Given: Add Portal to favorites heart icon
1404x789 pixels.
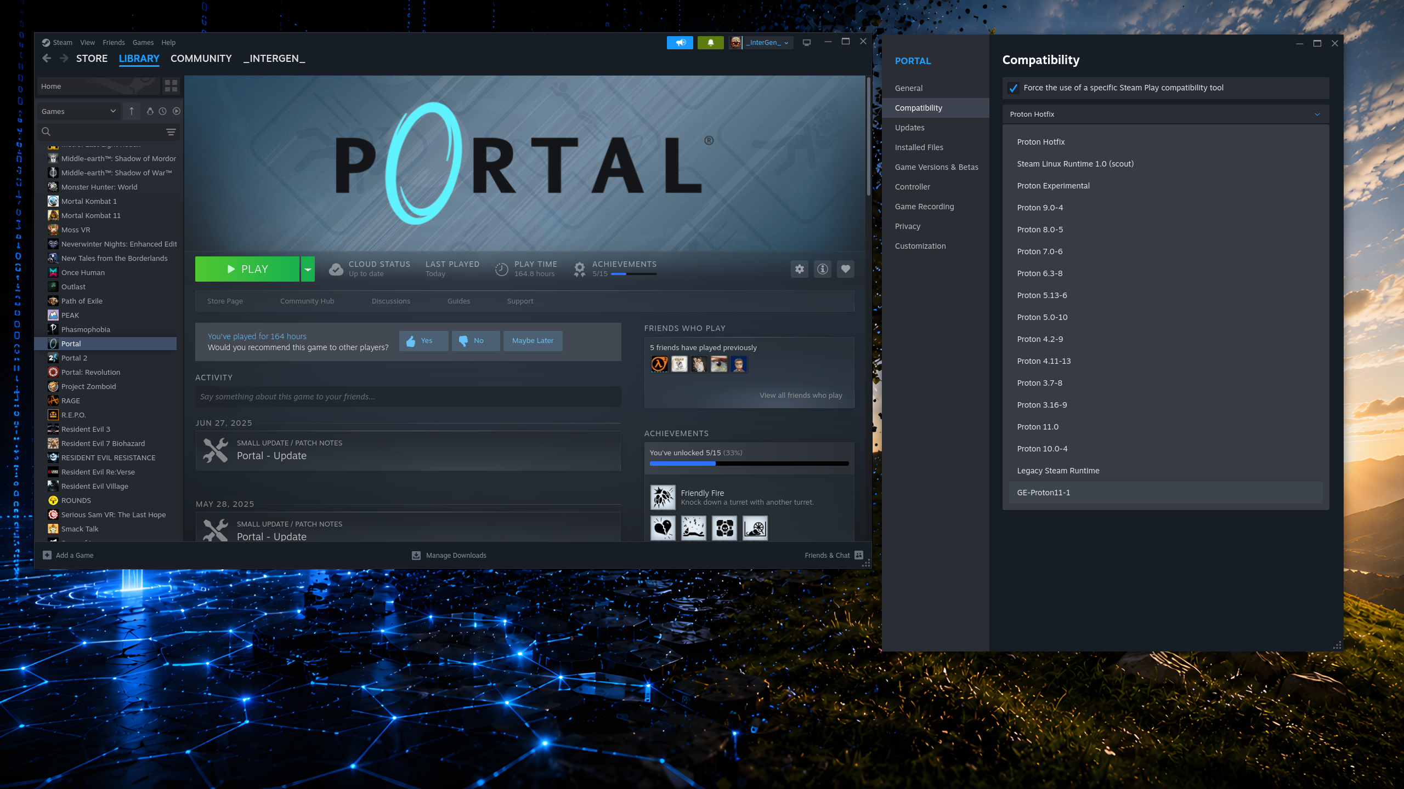Looking at the screenshot, I should coord(846,269).
